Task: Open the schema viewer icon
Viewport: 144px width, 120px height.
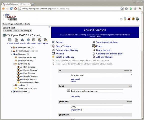Action: (10, 40)
